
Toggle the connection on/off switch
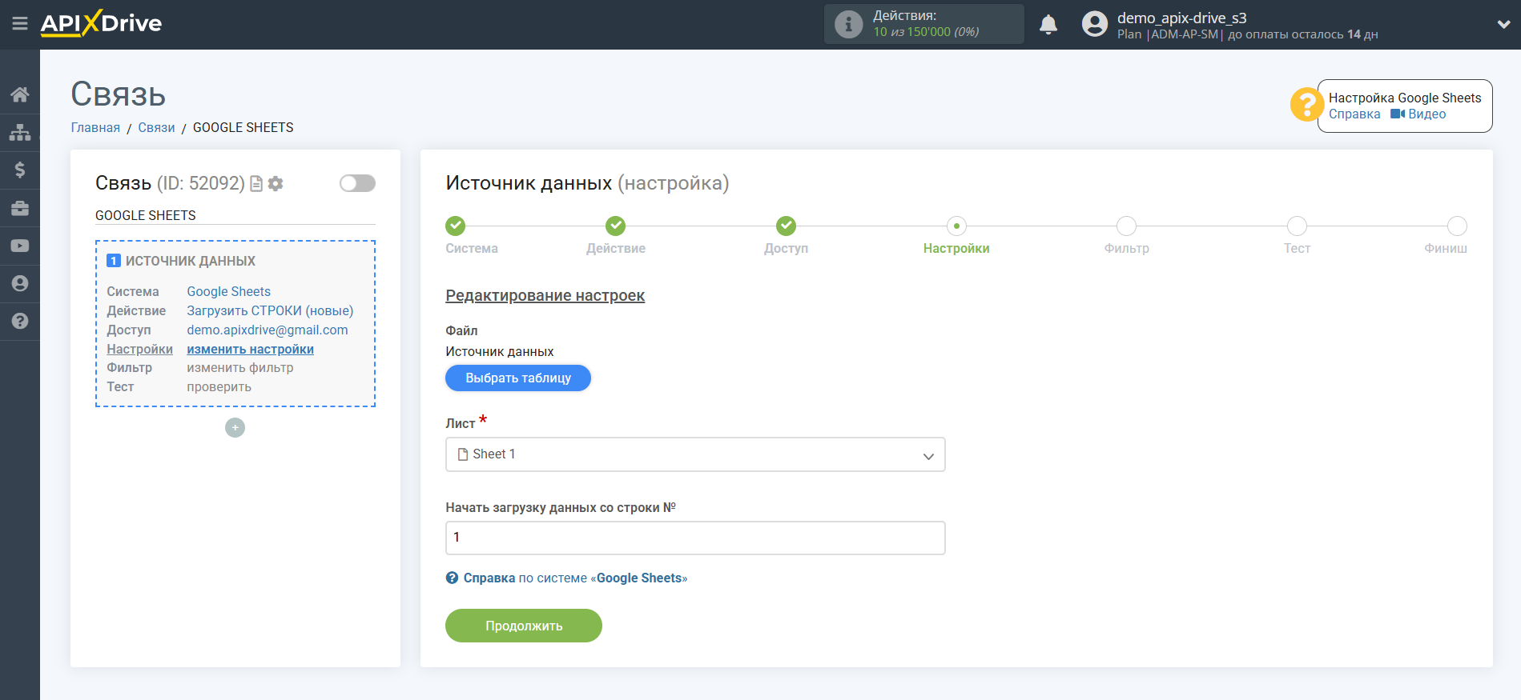point(357,183)
